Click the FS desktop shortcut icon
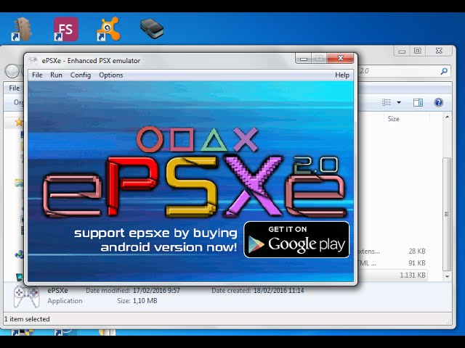 pyautogui.click(x=66, y=29)
